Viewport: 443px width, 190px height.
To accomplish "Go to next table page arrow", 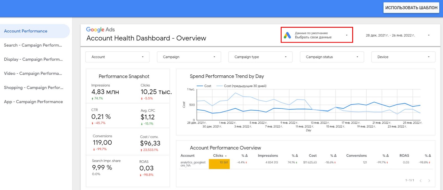I will (x=429, y=181).
